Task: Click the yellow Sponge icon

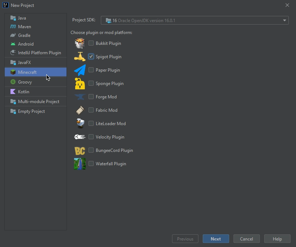Action: pos(80,84)
